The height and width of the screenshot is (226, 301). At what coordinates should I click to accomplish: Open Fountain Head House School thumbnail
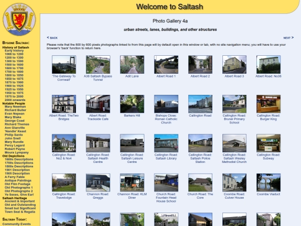click(166, 182)
